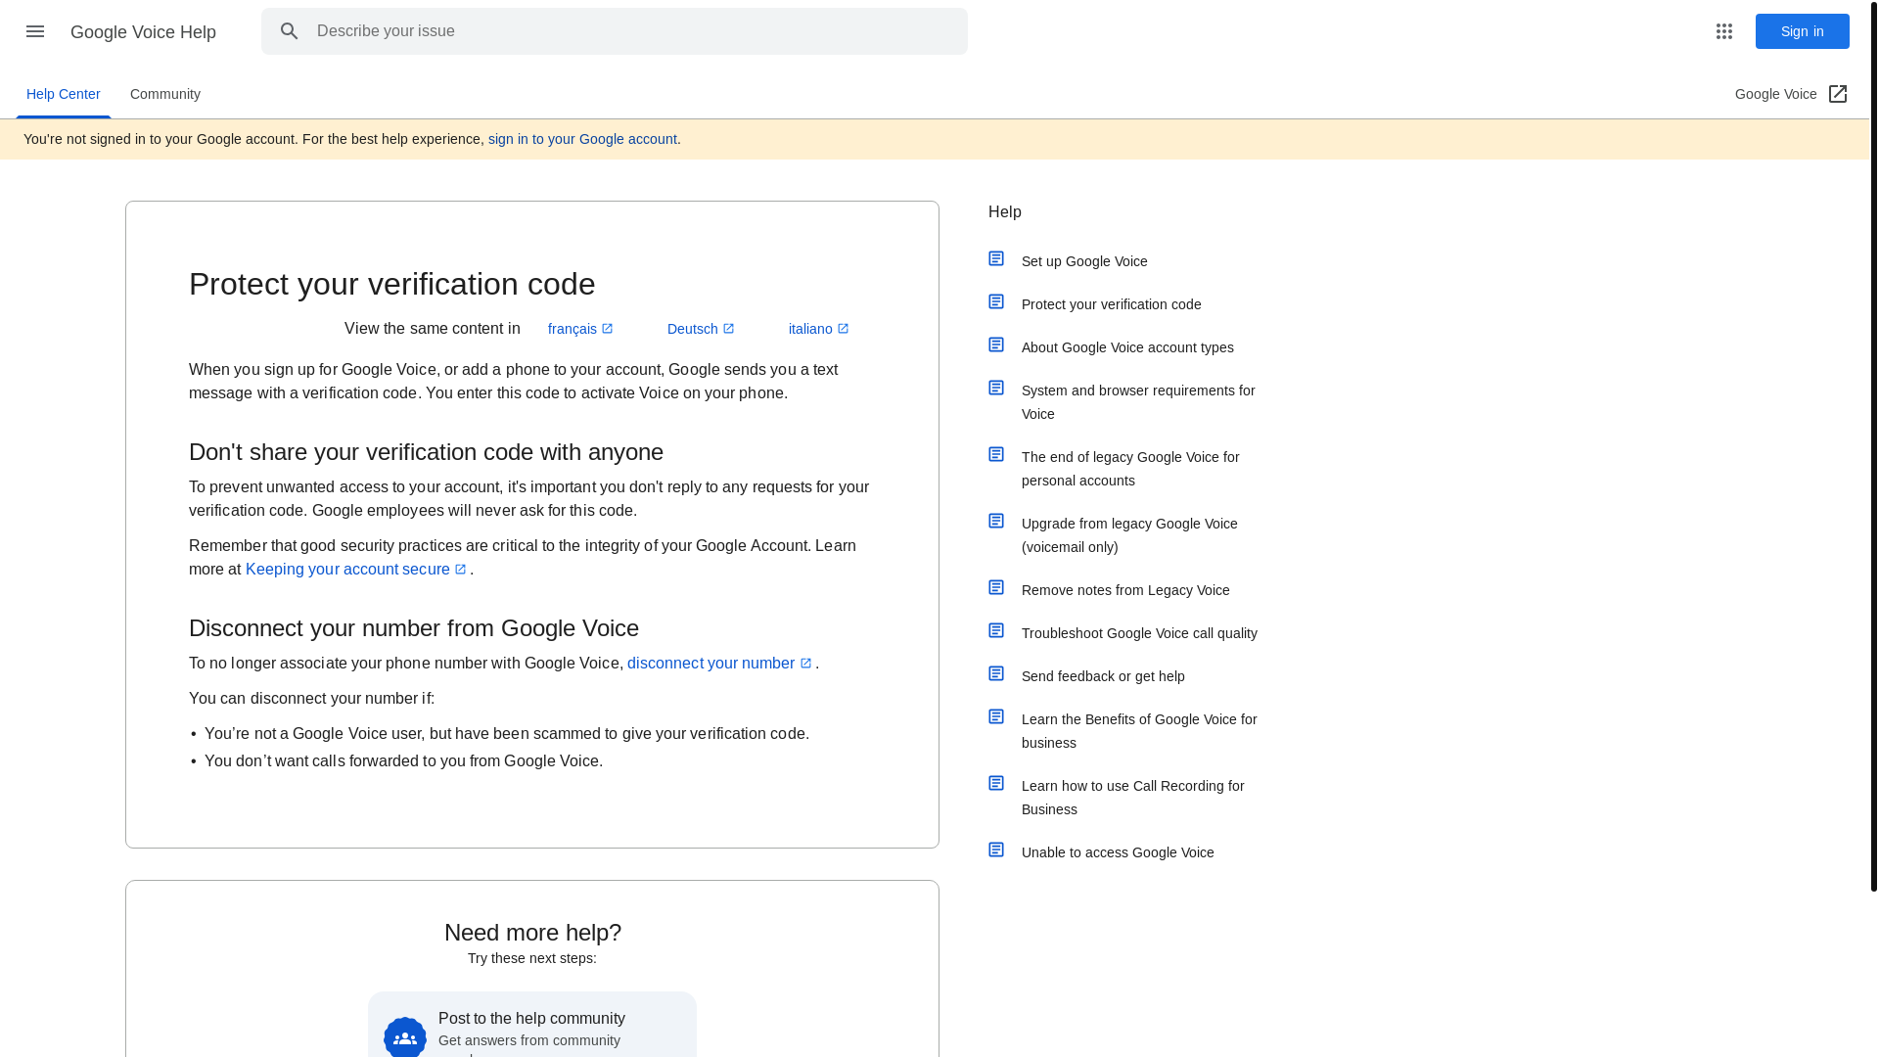Click the Protect your verification code heading
Viewport: 1879px width, 1057px height.
tap(391, 284)
